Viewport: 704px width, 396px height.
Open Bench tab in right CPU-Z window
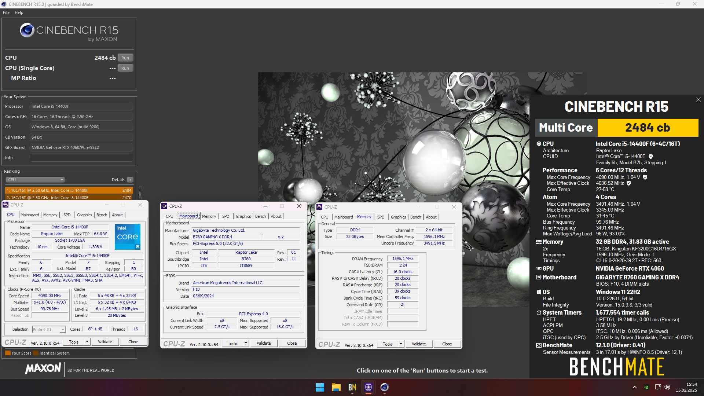tap(416, 217)
